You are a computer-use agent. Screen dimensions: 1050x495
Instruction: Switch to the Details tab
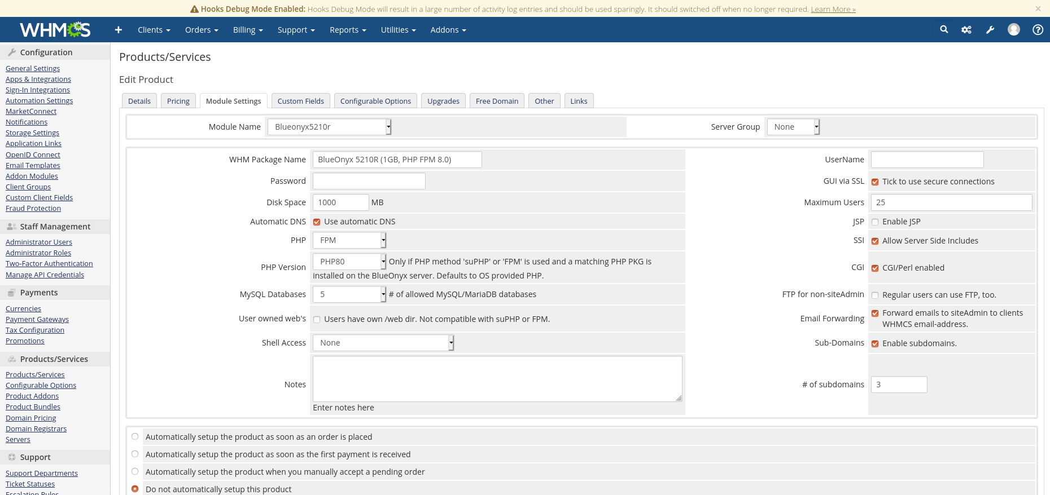point(139,101)
